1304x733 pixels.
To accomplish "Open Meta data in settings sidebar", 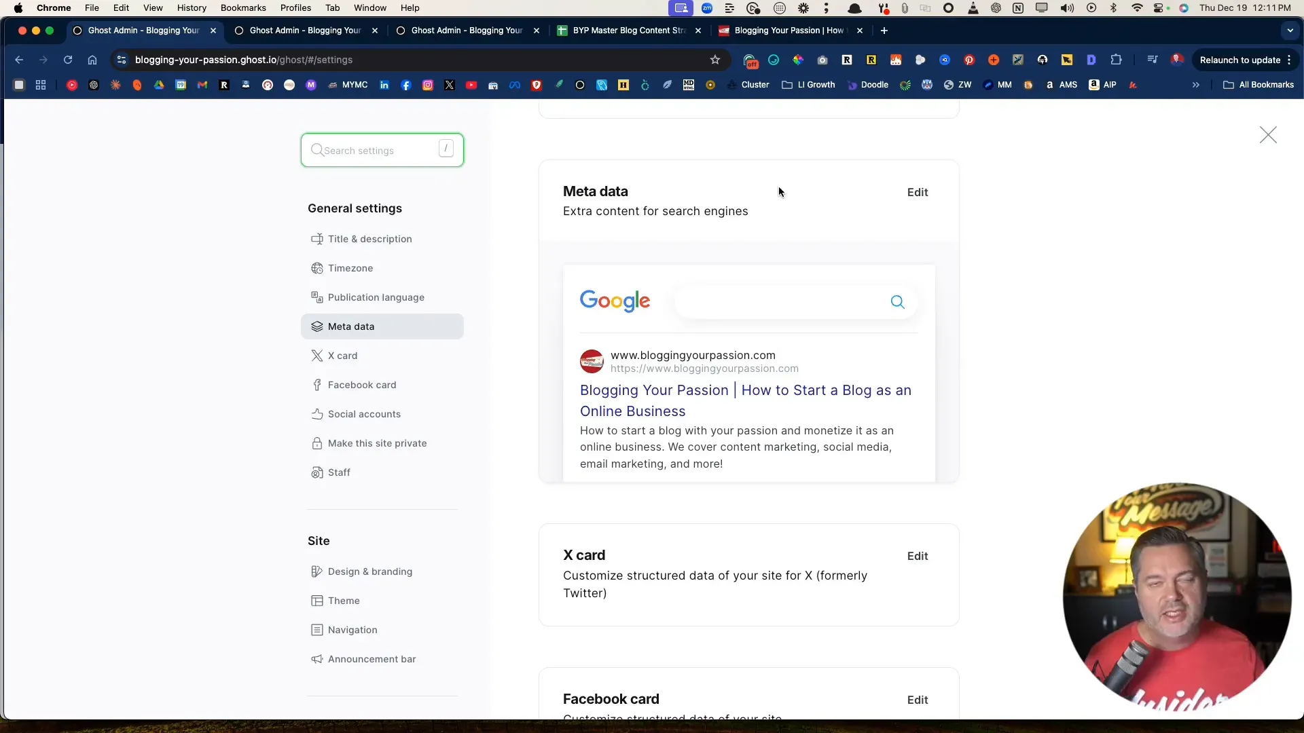I will coord(351,326).
